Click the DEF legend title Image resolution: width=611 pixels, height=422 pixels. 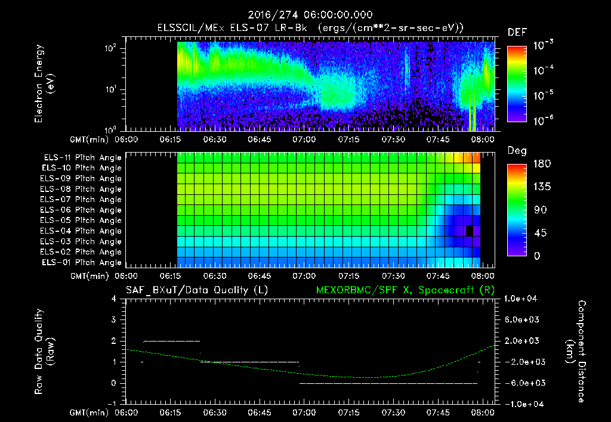[x=517, y=33]
